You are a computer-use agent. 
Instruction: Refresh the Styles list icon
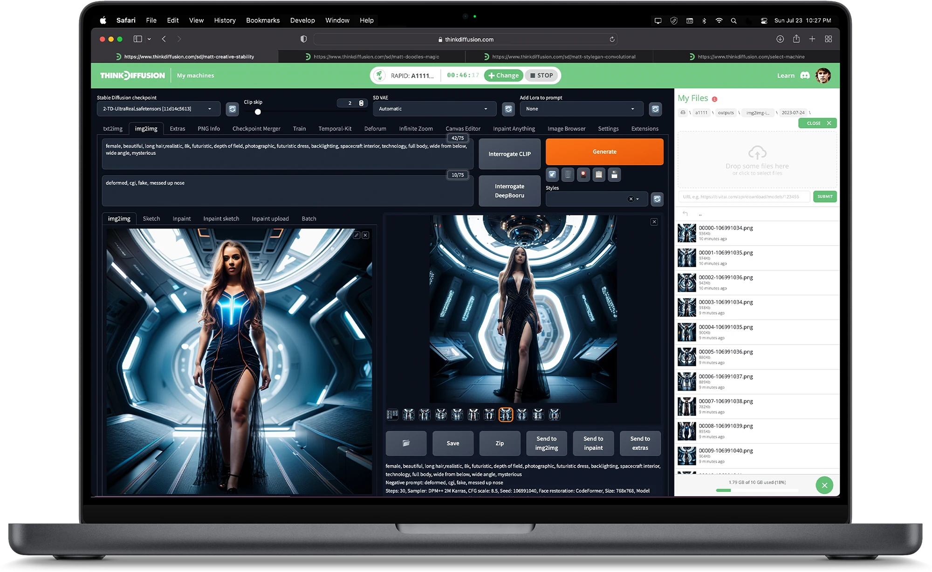[657, 199]
